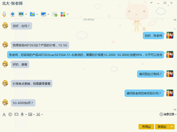Click message 请问张老师您有目标价吗？

tap(144, 93)
